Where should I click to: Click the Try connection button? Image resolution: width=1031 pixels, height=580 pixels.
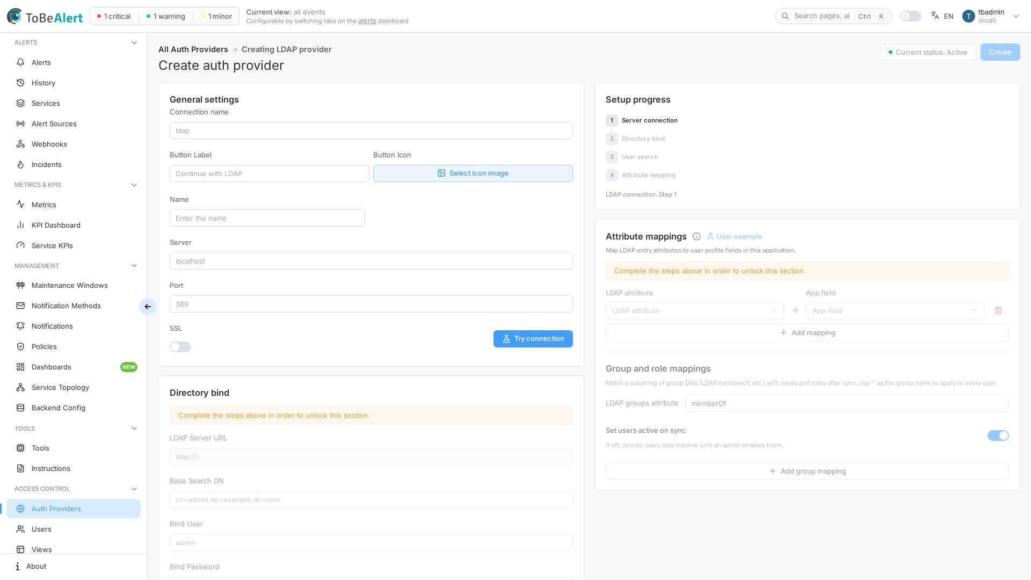click(533, 339)
